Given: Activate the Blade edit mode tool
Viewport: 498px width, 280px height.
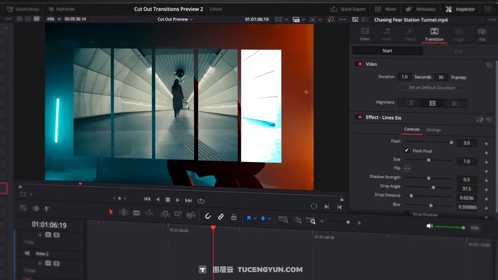Looking at the screenshot, I should tap(136, 213).
